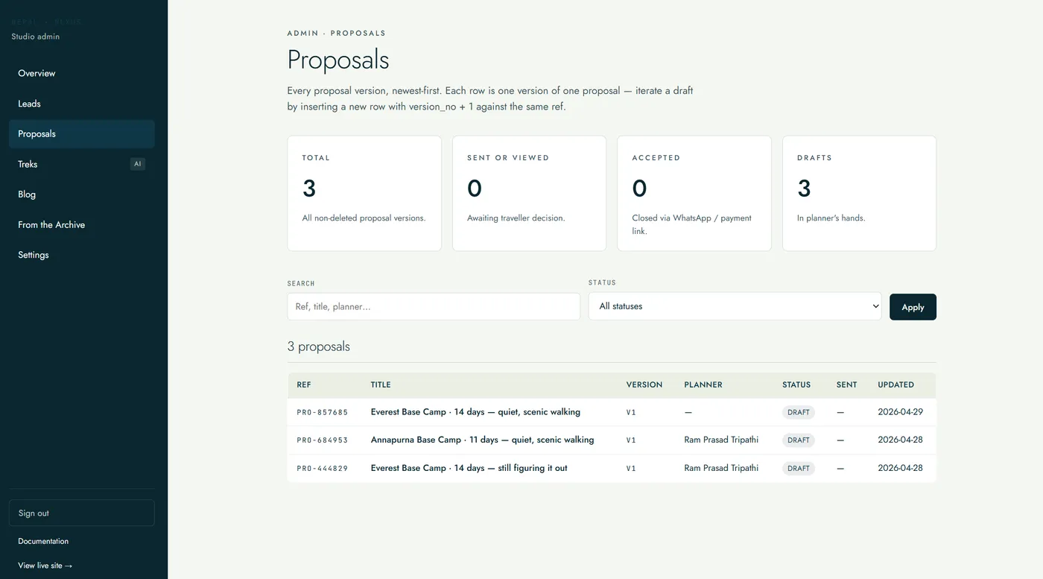Open proposal PRO-444829
This screenshot has height=579, width=1043.
[322, 469]
